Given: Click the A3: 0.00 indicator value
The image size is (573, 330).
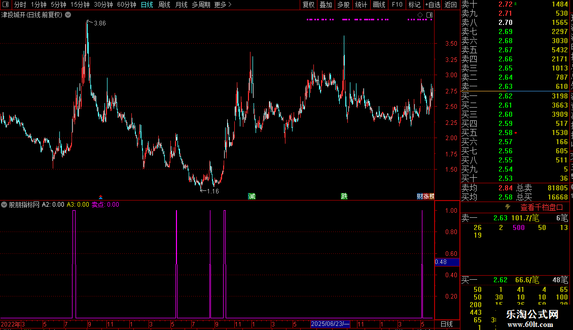Looking at the screenshot, I should point(78,205).
